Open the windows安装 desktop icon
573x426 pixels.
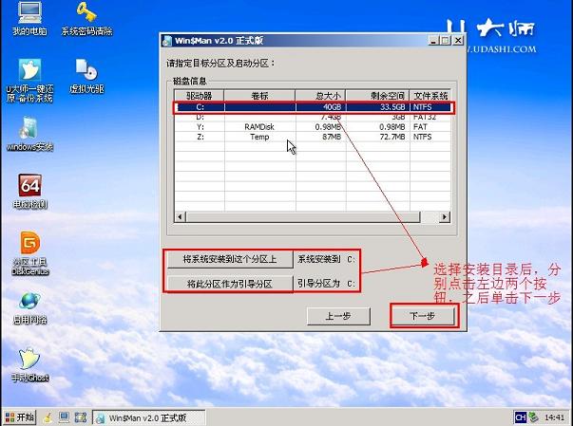point(29,134)
